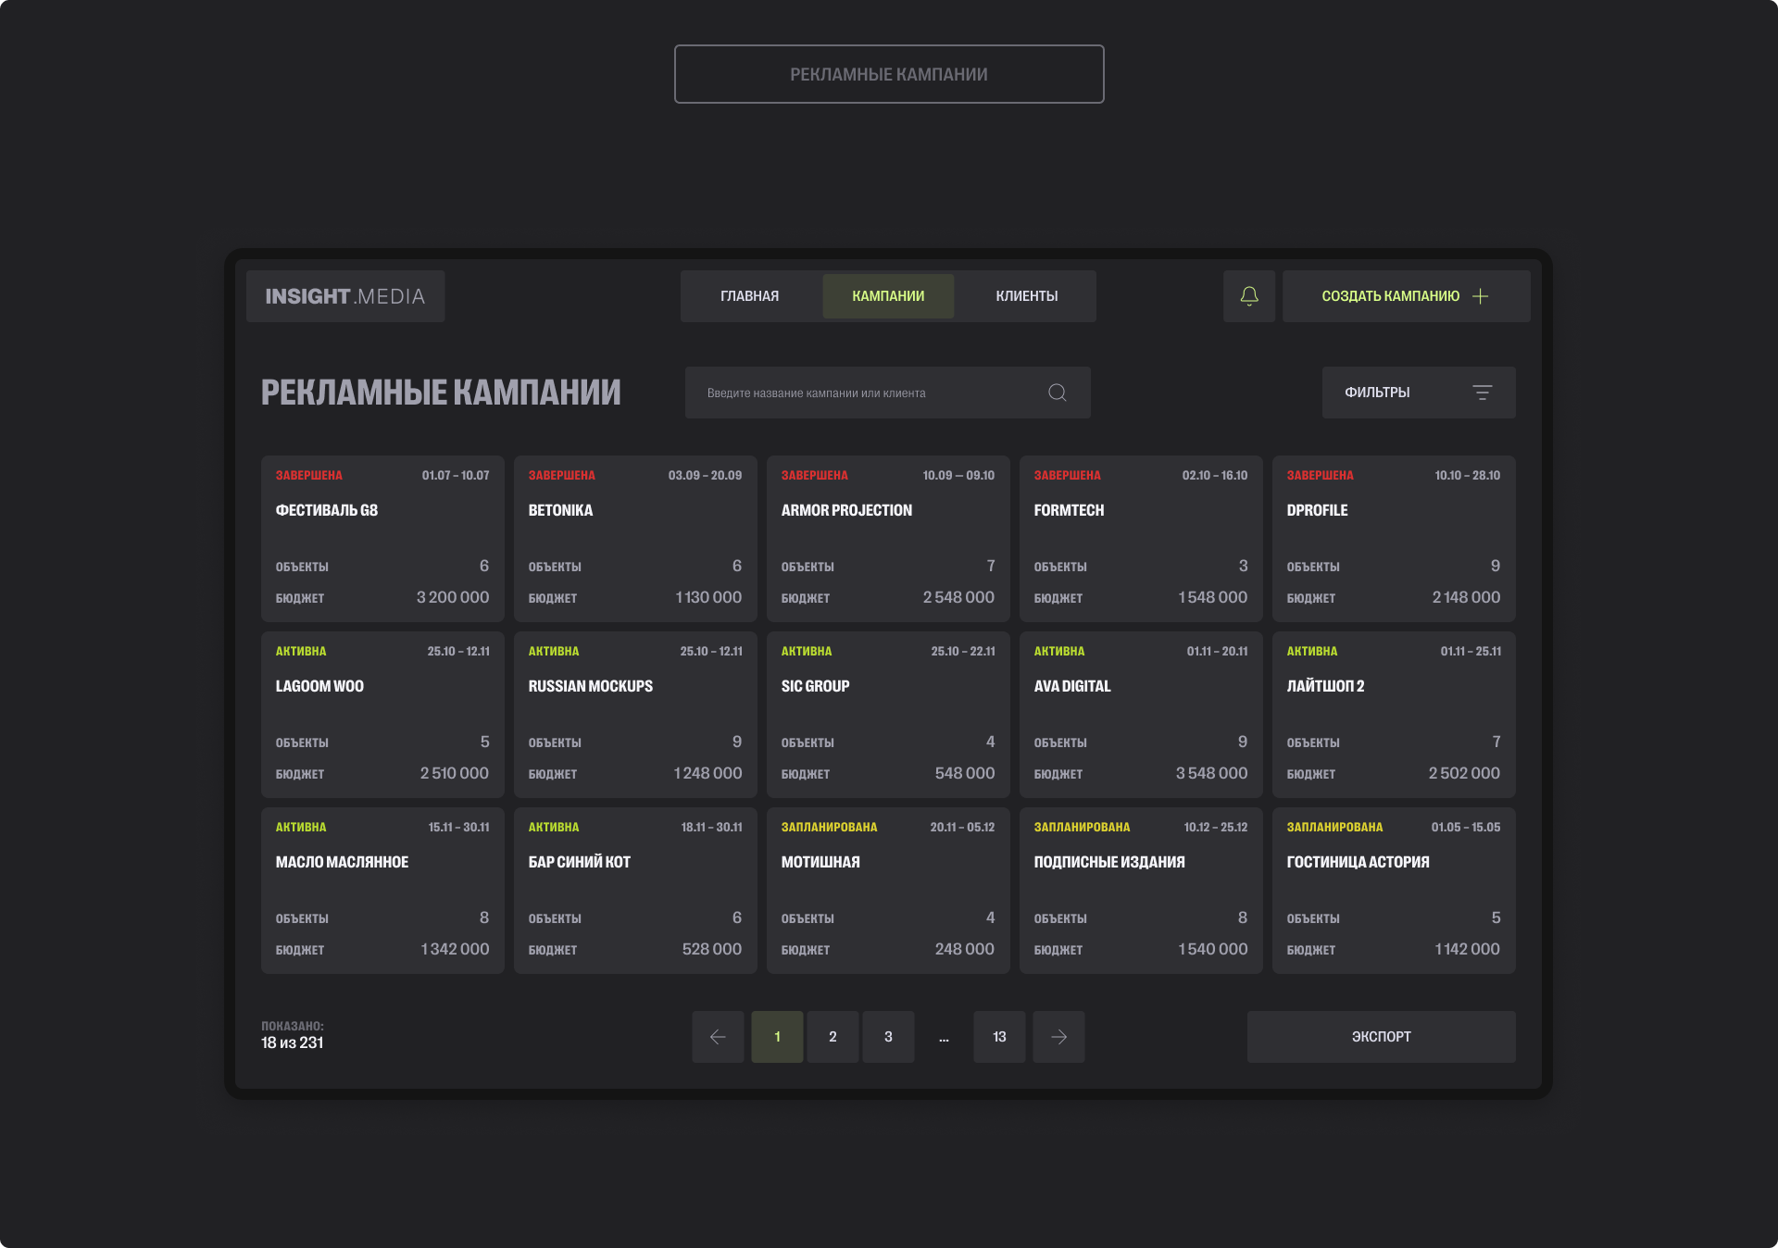Open the ГОСТИНИЦА АСТОРИЯ campaign card
This screenshot has width=1778, height=1248.
point(1394,890)
